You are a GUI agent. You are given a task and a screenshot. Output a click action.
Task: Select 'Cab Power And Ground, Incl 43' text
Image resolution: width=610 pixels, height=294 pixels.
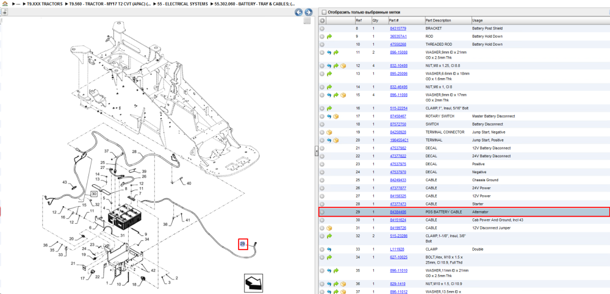tap(498, 220)
